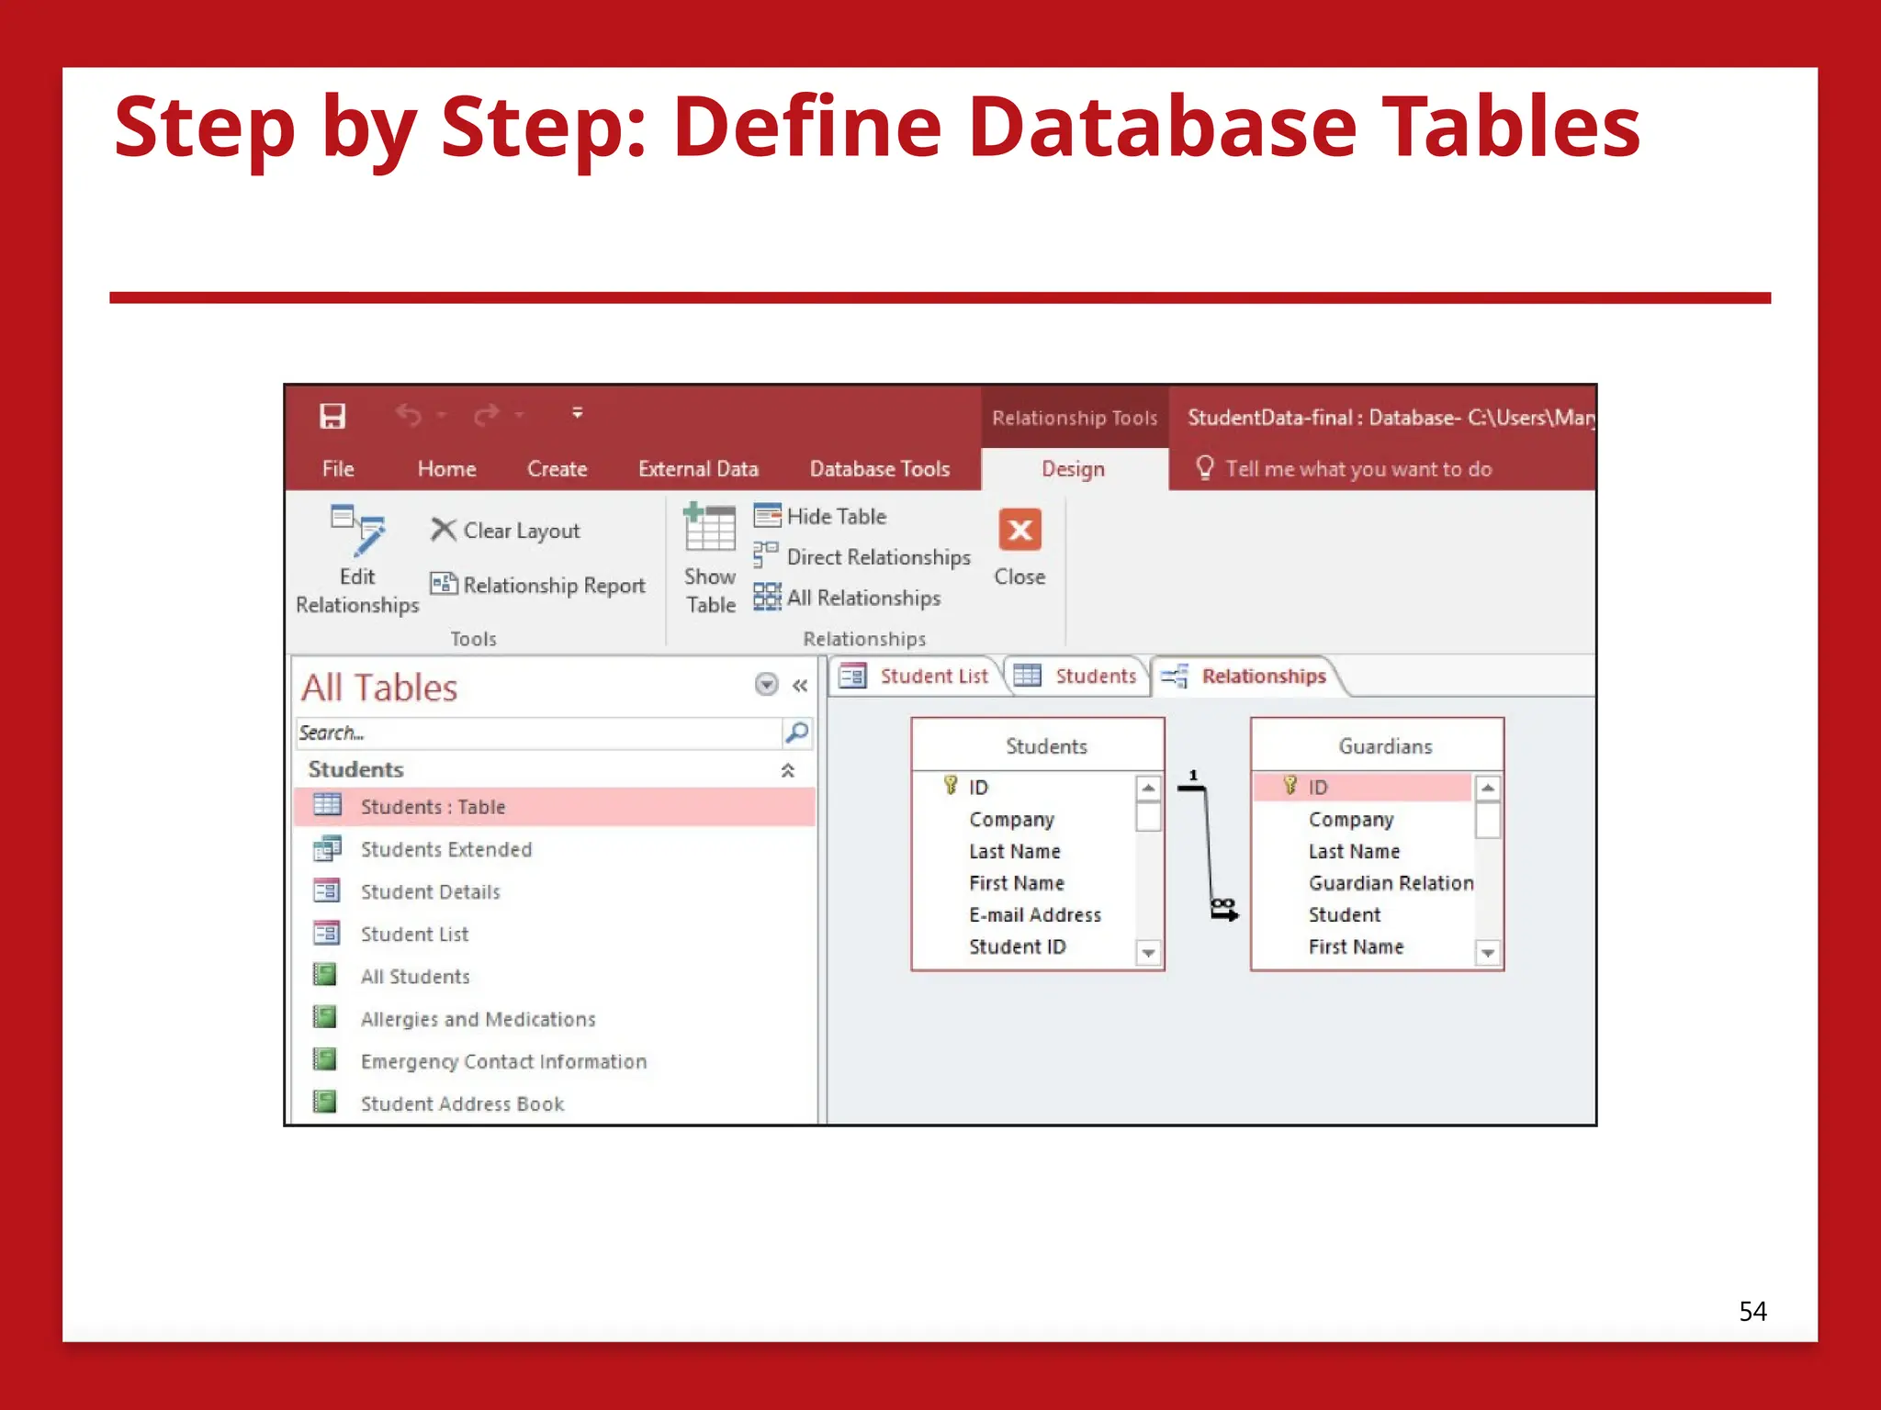Select Guardian Relation field in Guardians box

(1391, 883)
